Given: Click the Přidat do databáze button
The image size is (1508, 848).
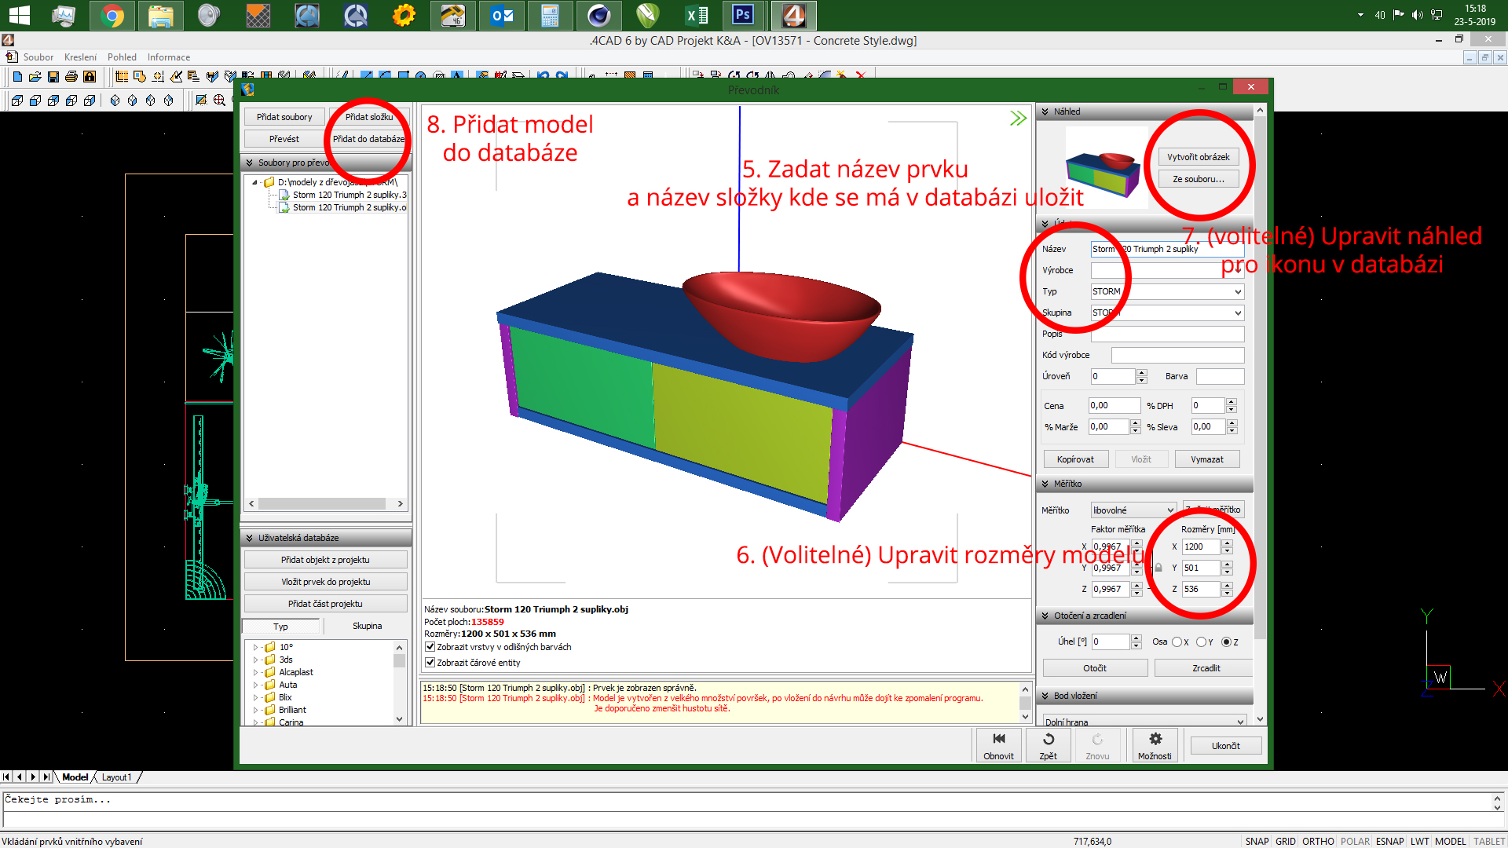Looking at the screenshot, I should 368,139.
